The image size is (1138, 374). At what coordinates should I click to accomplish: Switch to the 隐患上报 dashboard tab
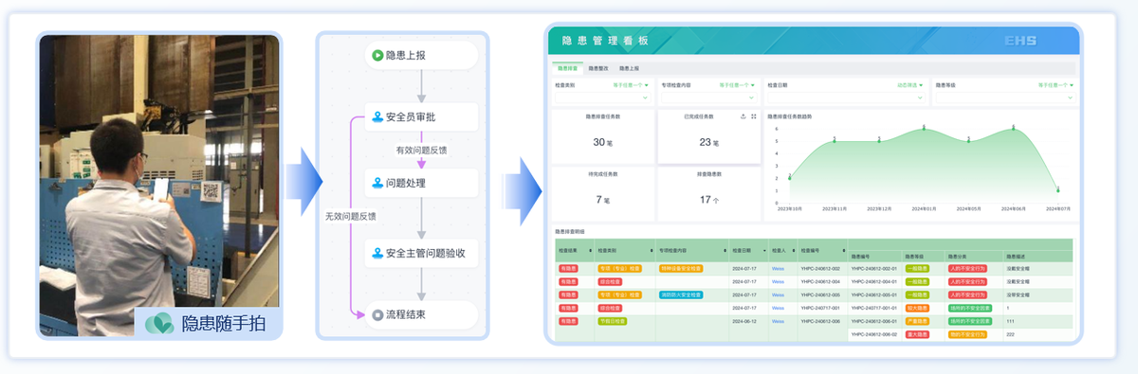pyautogui.click(x=630, y=68)
